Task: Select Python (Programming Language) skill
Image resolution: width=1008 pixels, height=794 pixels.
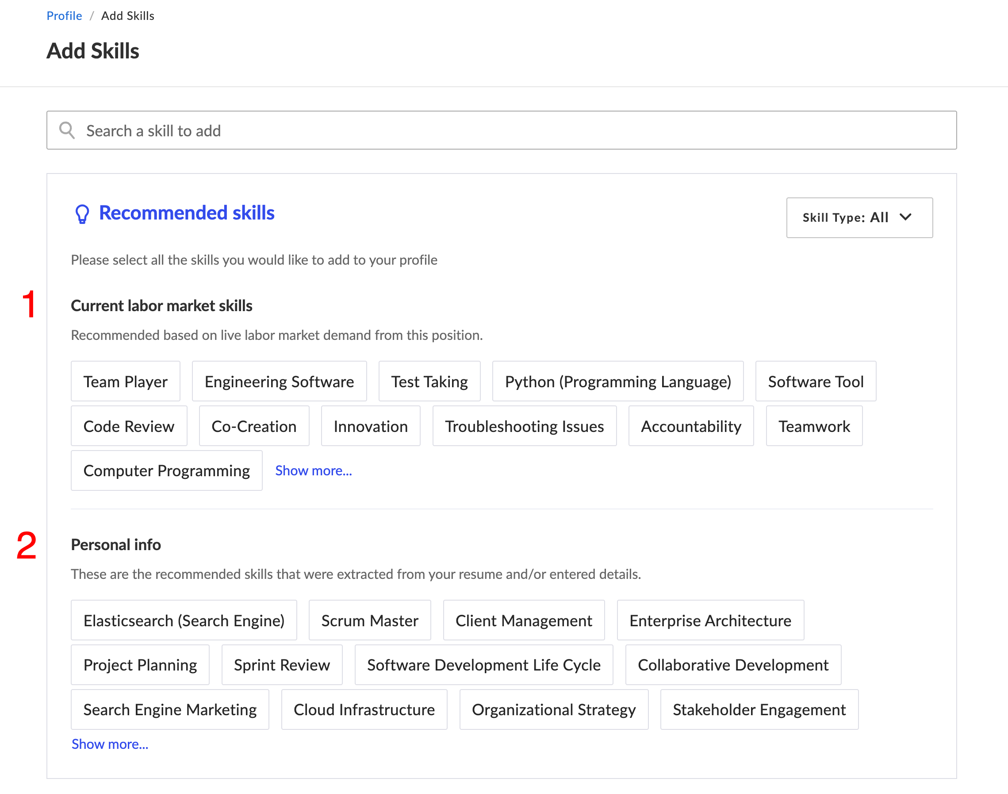Action: (x=618, y=381)
